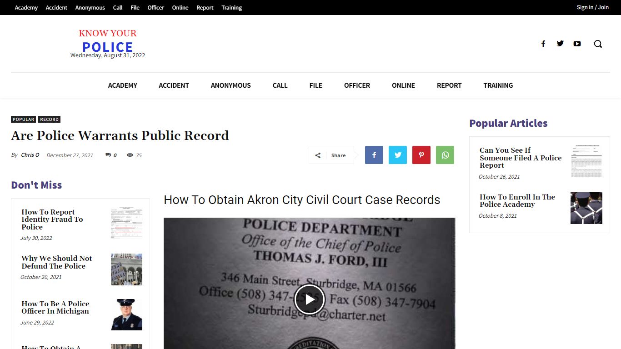Select ONLINE in the main navigation
The image size is (621, 349).
[x=403, y=85]
